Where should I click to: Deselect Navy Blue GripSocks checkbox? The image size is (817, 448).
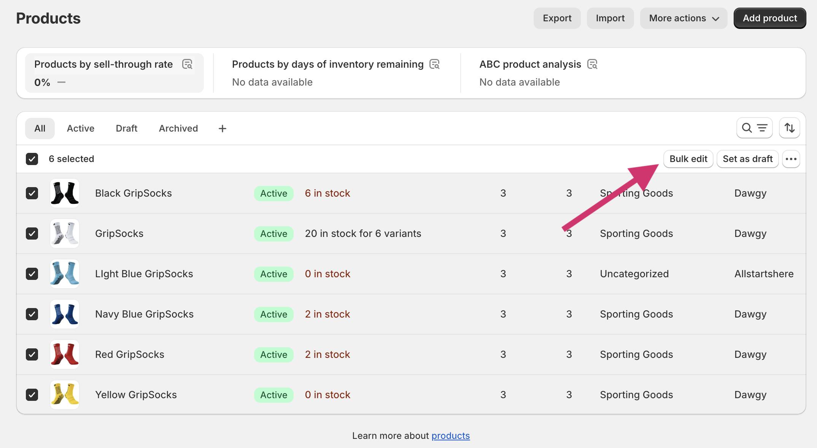32,314
